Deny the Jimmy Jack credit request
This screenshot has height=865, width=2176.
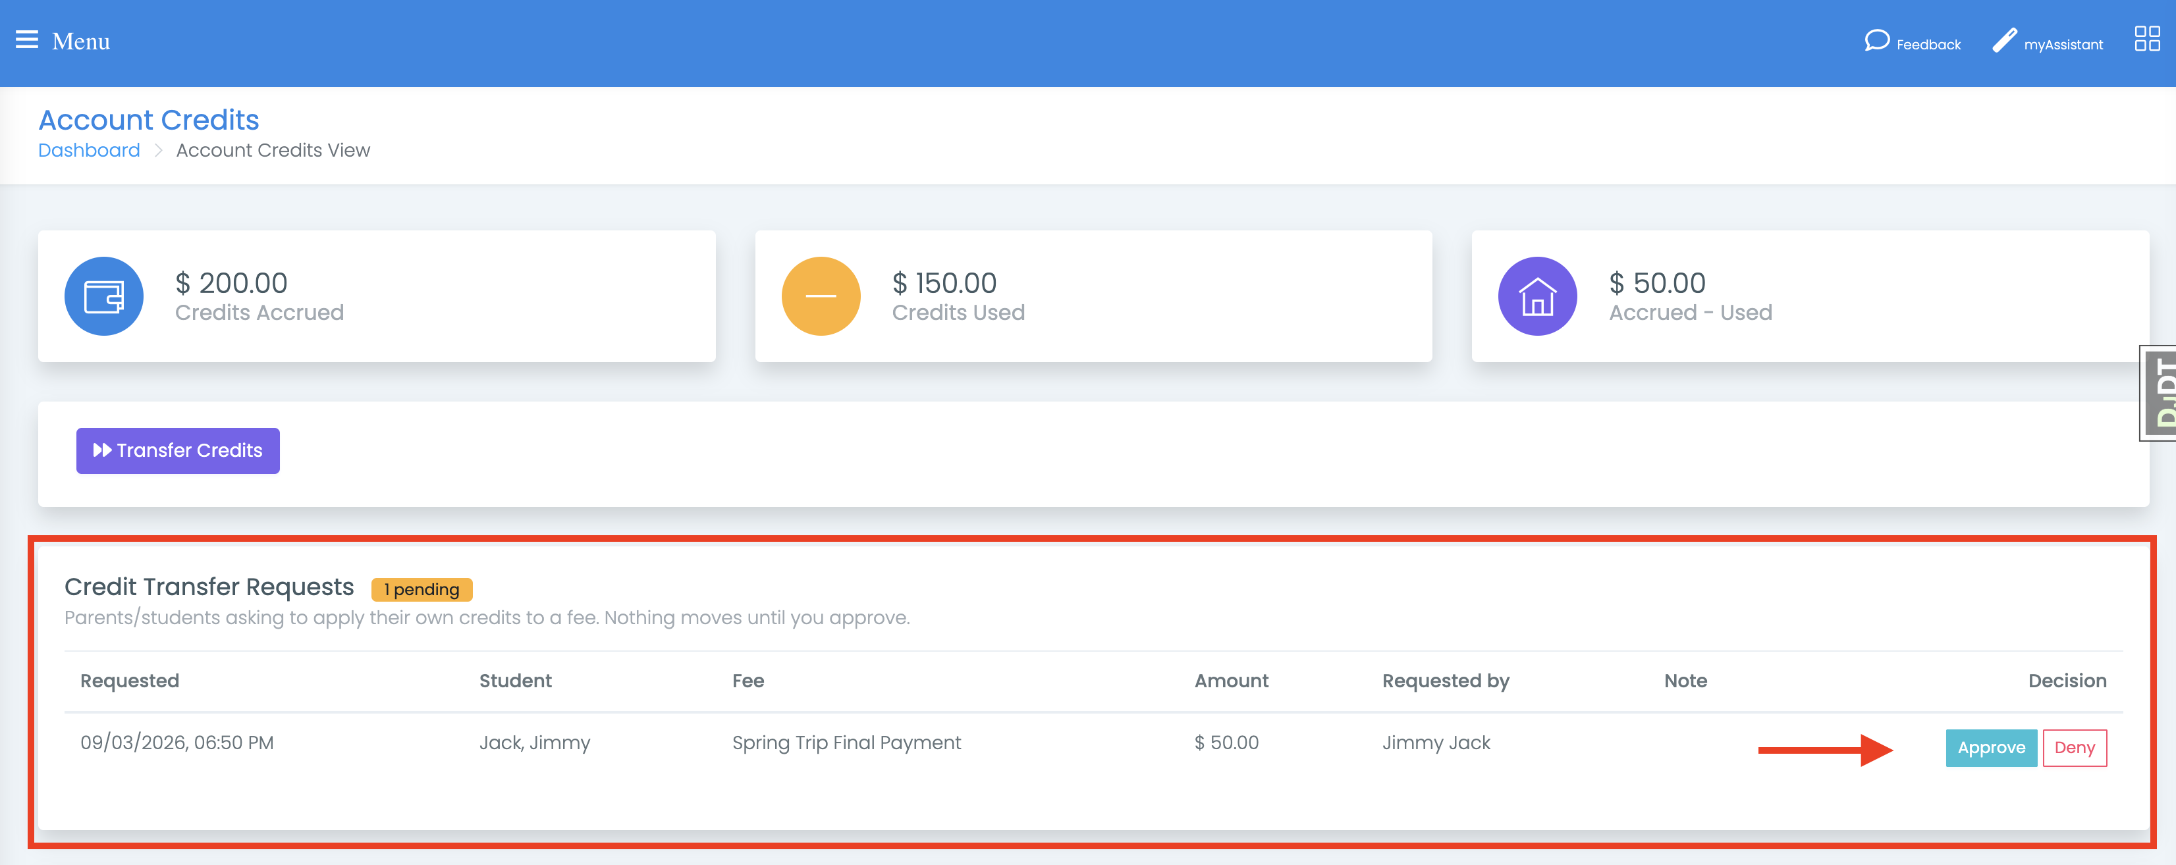(2074, 748)
